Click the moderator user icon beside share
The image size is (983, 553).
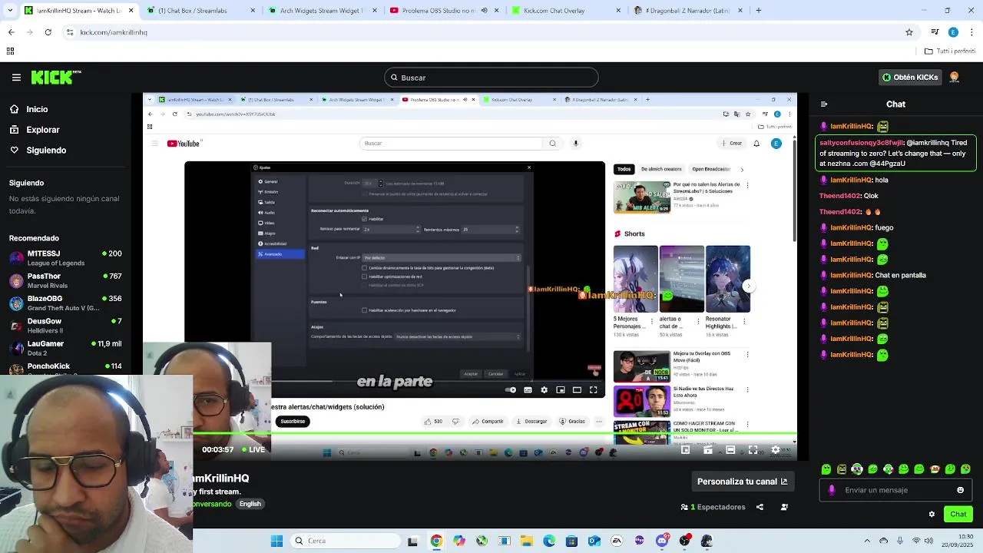784,507
